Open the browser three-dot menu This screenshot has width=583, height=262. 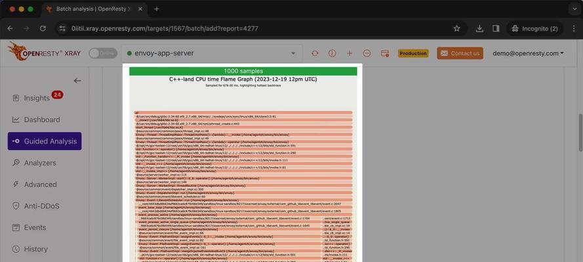click(x=573, y=29)
